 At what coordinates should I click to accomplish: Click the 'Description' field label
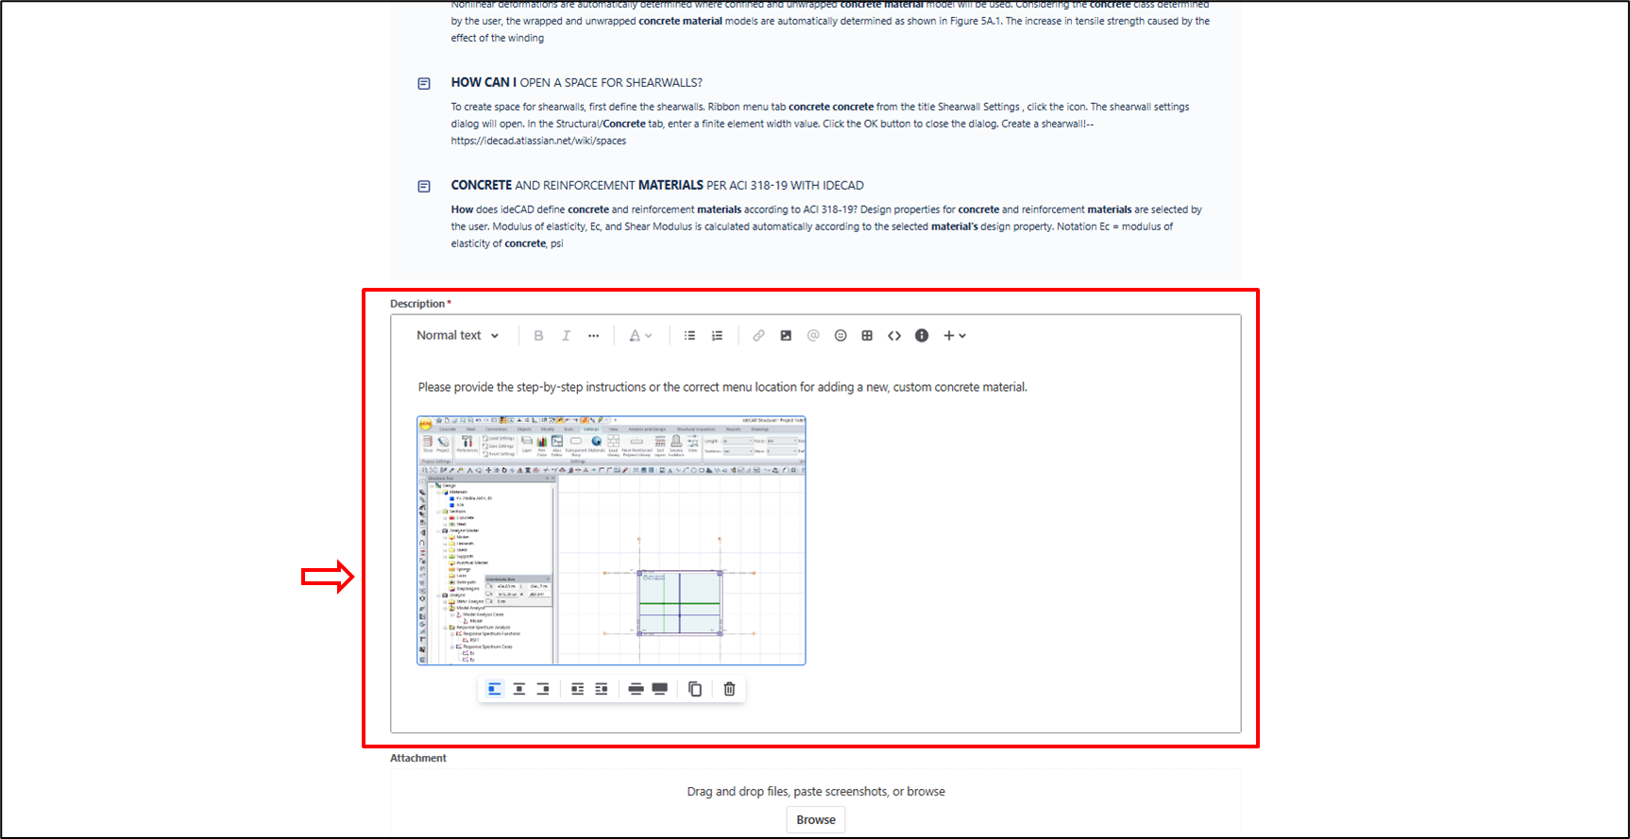pyautogui.click(x=417, y=304)
